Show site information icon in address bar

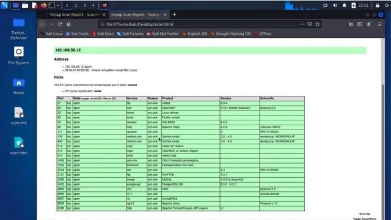click(x=102, y=24)
